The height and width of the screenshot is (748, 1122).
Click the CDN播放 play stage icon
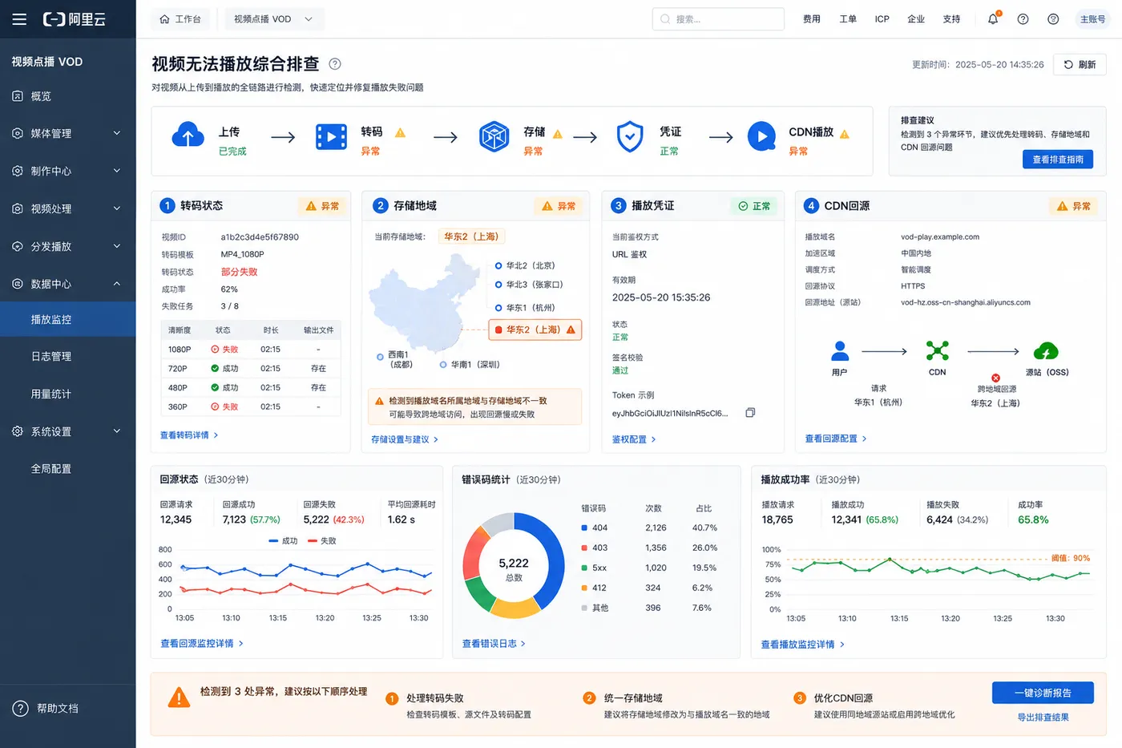click(x=761, y=137)
